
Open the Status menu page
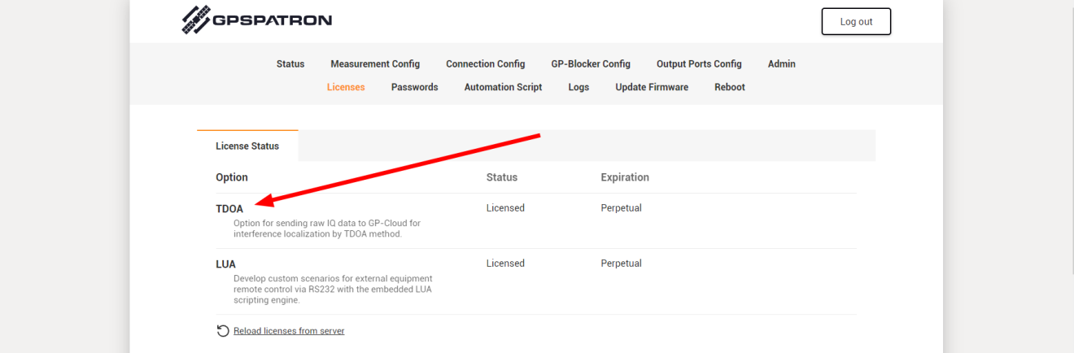coord(290,64)
